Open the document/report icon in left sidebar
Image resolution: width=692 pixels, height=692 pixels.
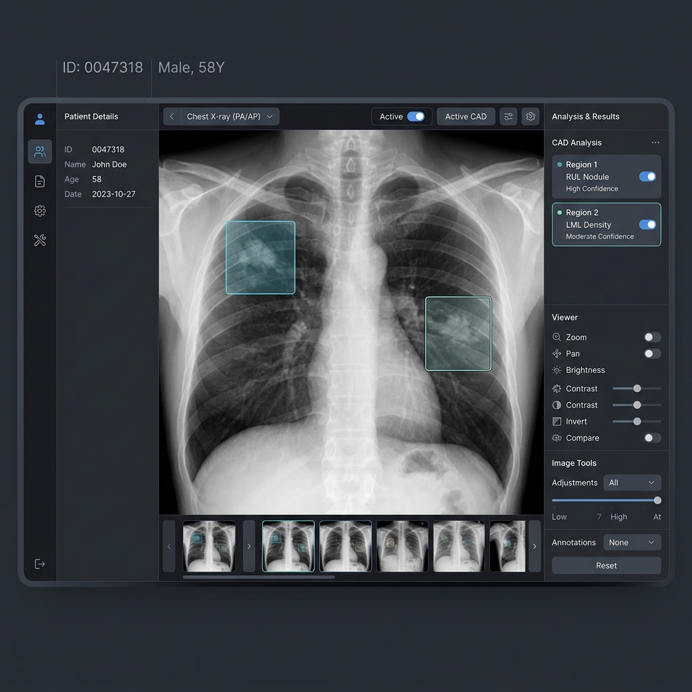tap(40, 180)
